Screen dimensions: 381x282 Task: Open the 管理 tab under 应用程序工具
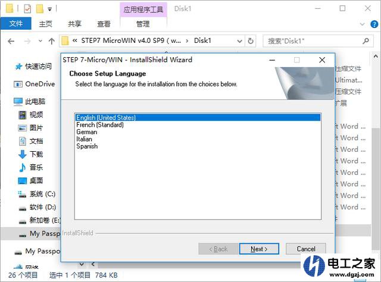(x=143, y=24)
